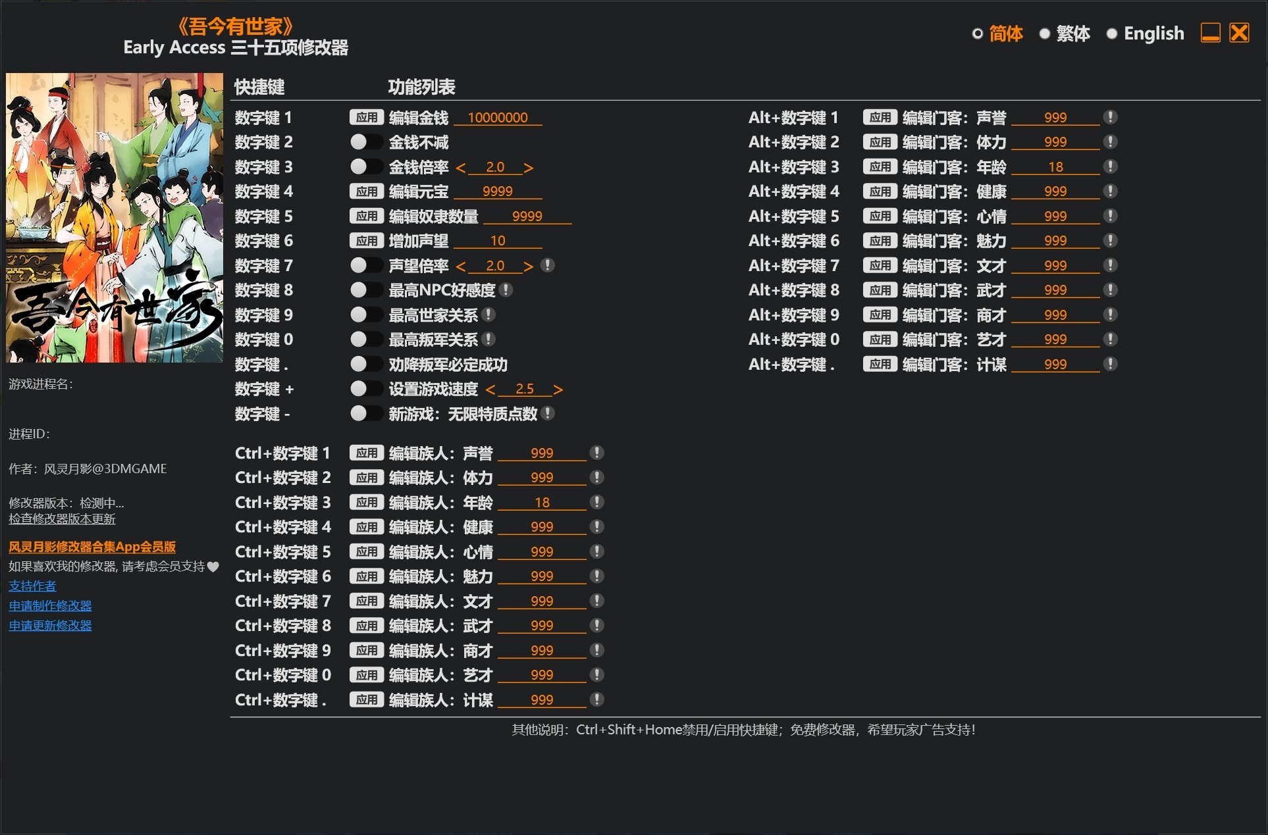Decrease 声望倍率 using the left arrow

462,265
